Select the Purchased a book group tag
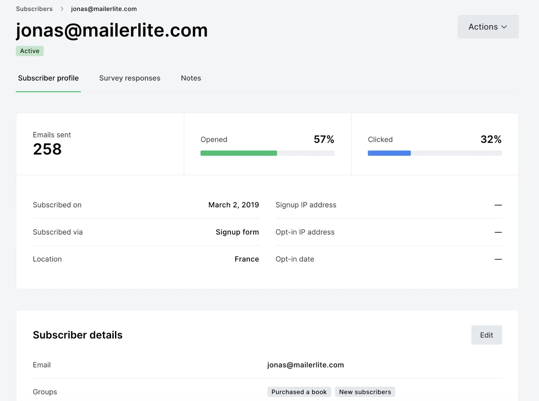The height and width of the screenshot is (401, 539). point(299,392)
